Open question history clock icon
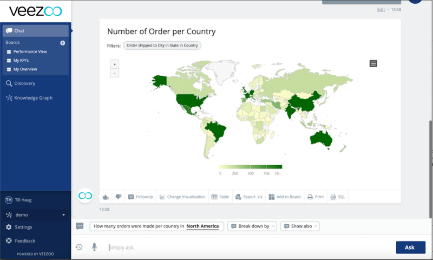The height and width of the screenshot is (260, 433). [79, 247]
